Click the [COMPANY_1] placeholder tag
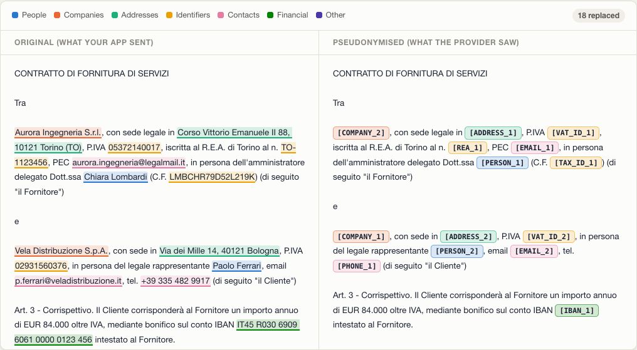 [x=361, y=237]
